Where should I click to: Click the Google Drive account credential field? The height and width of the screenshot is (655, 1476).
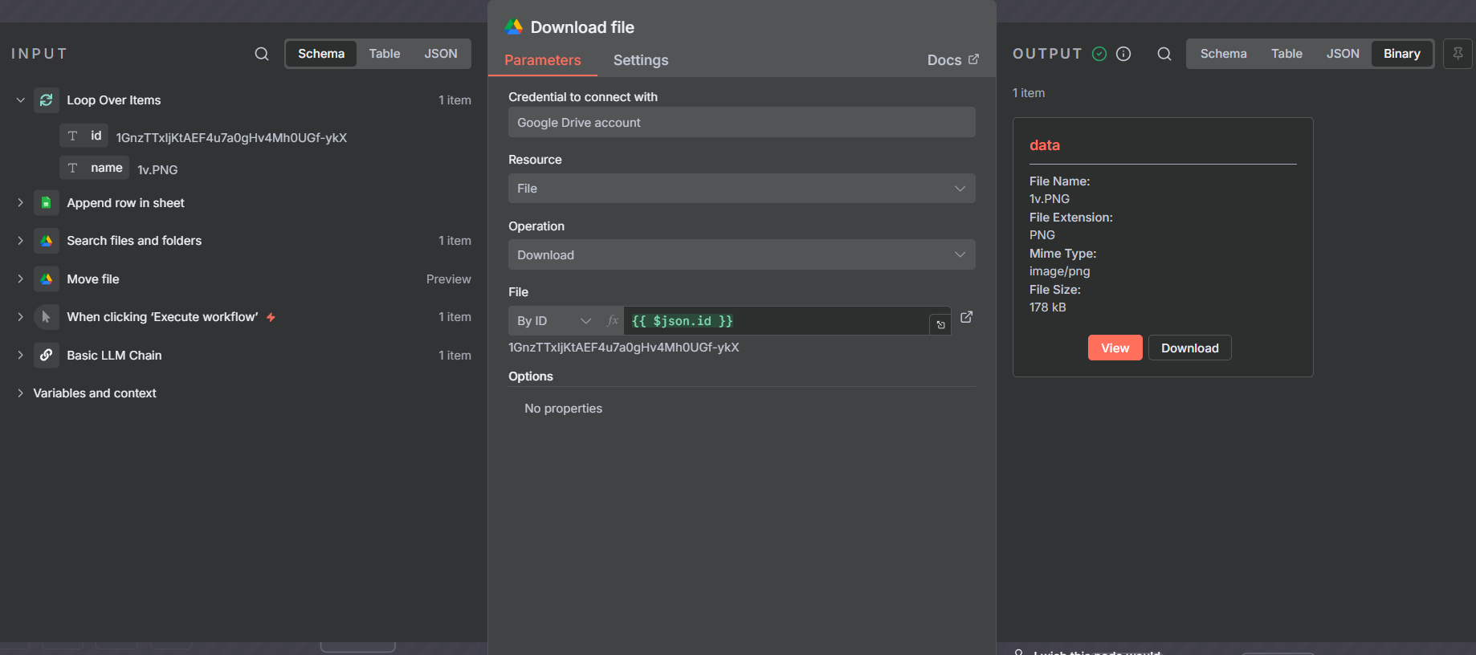click(741, 123)
